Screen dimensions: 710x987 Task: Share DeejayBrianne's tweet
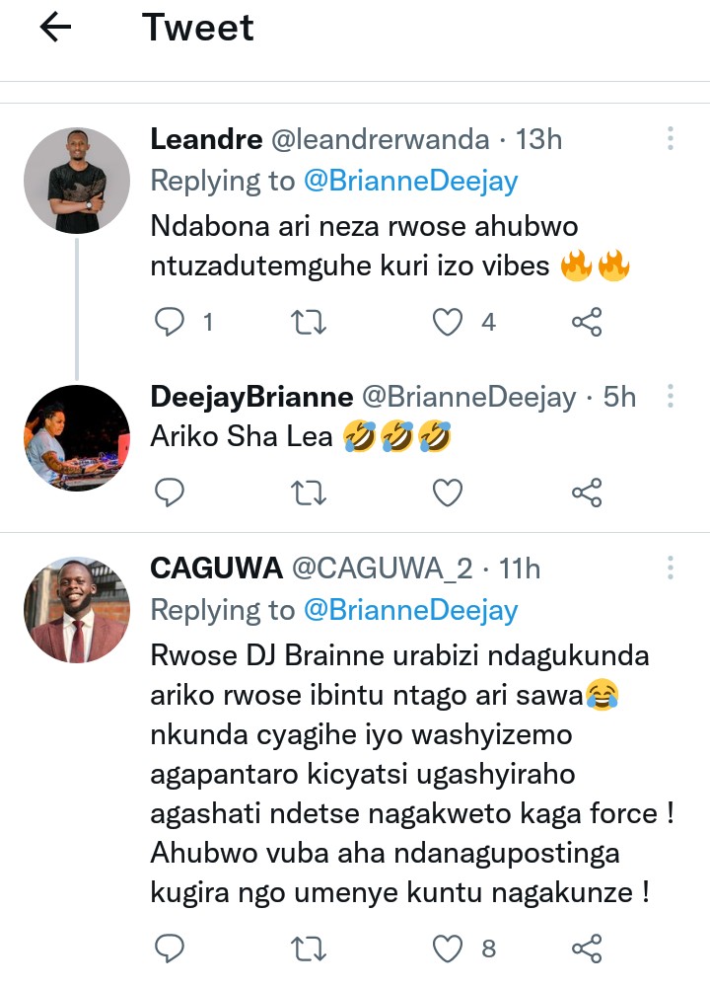pos(587,492)
